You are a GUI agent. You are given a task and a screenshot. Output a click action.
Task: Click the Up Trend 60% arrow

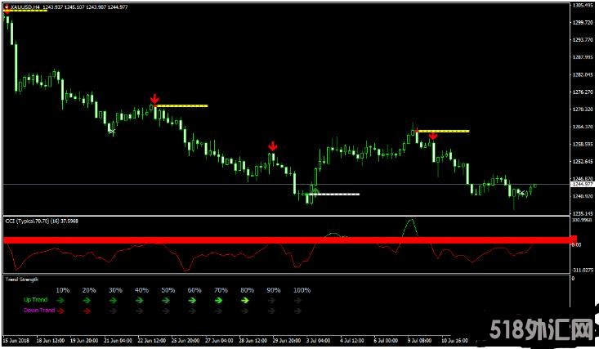pos(192,301)
